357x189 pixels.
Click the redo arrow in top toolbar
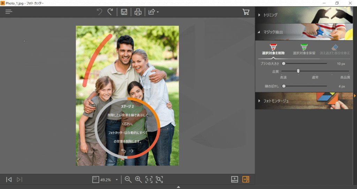pyautogui.click(x=110, y=12)
